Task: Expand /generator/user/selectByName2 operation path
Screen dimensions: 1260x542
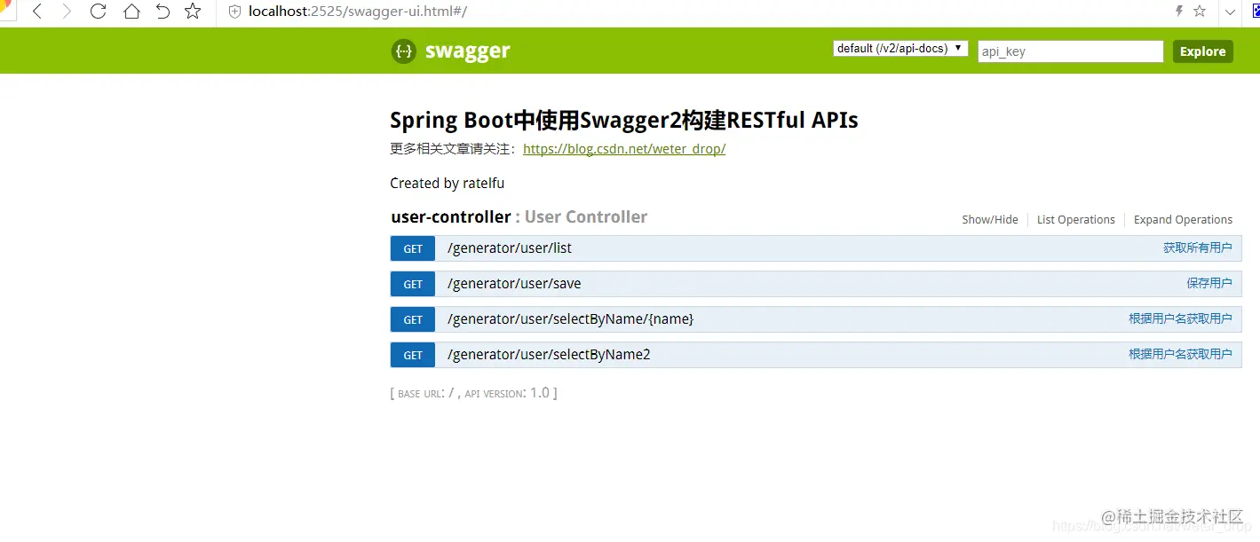Action: pyautogui.click(x=549, y=355)
